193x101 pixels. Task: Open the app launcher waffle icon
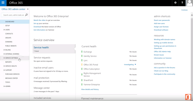[x=3, y=3]
